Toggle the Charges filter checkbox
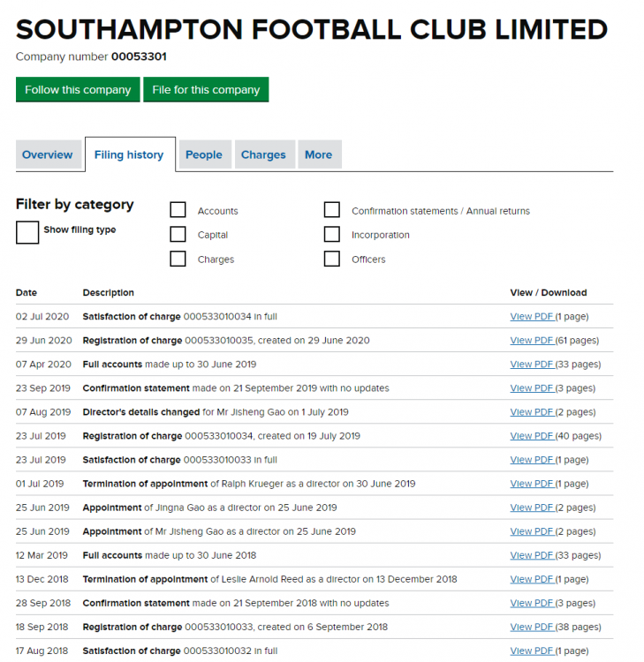The image size is (644, 662). (x=178, y=260)
